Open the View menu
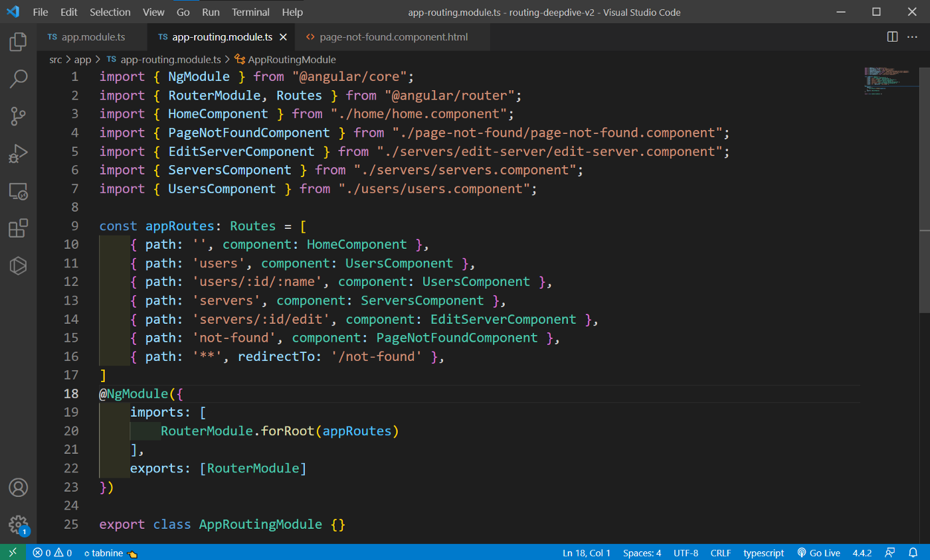This screenshot has width=930, height=560. 153,12
